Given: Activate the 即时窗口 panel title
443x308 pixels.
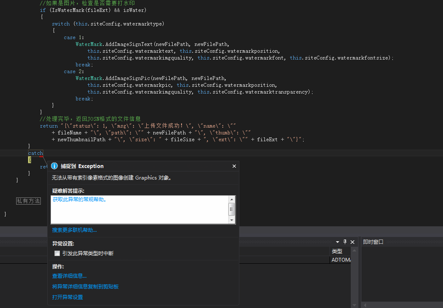Looking at the screenshot, I should click(x=373, y=242).
